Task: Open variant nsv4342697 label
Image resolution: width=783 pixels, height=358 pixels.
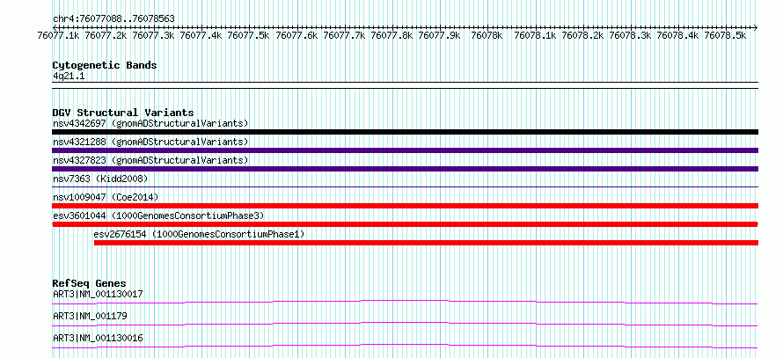Action: (150, 123)
